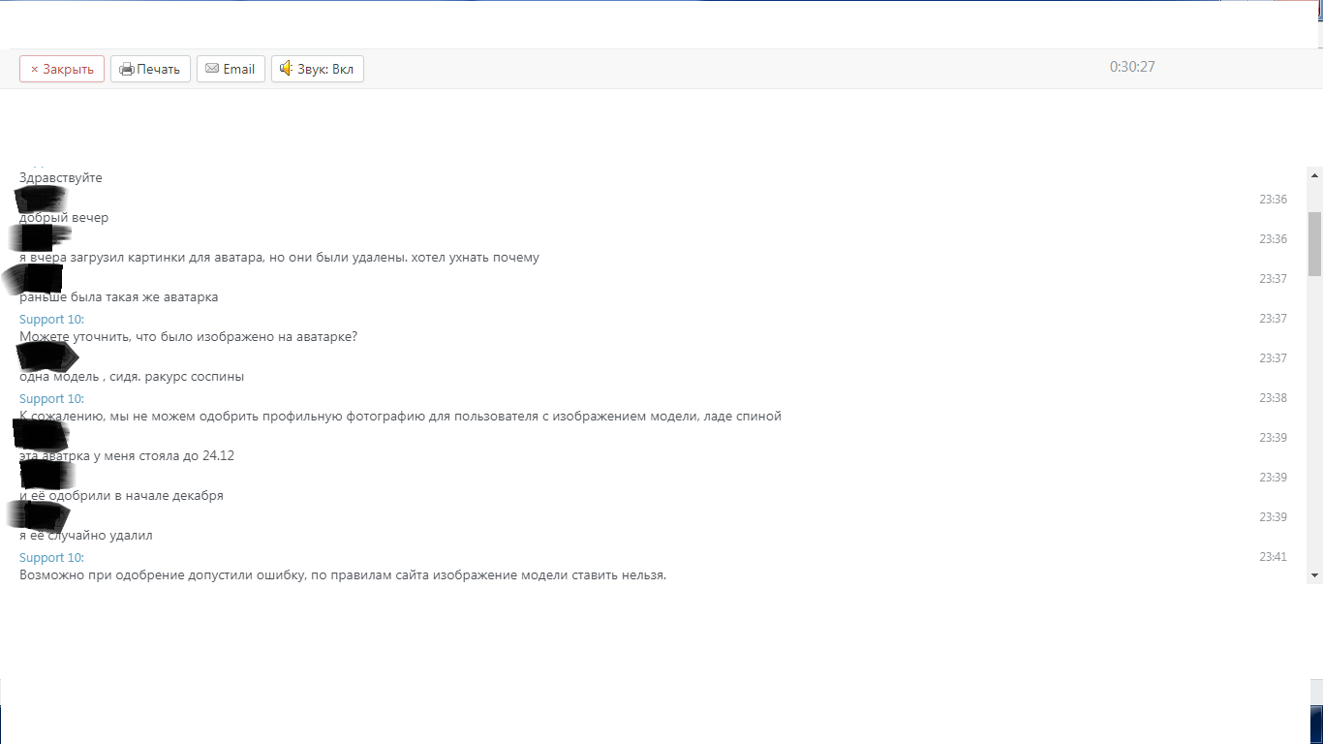Click the Support 10 name at 23:38
The width and height of the screenshot is (1323, 744).
(x=51, y=398)
